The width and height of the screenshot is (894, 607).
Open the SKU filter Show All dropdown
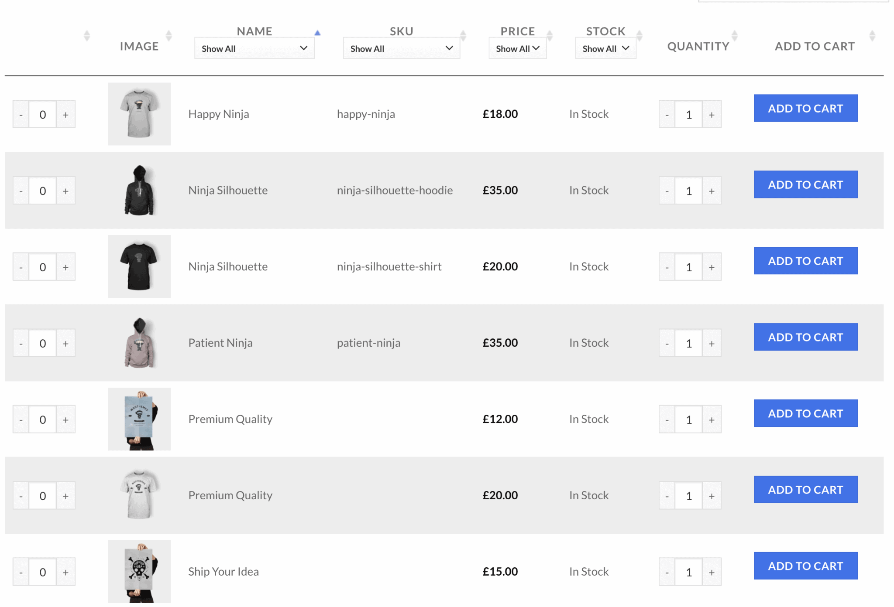pos(401,48)
